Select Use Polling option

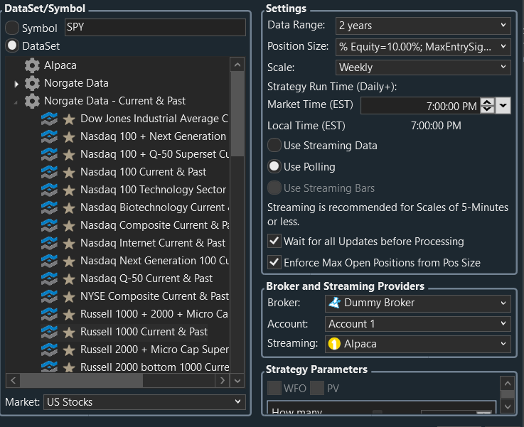tap(274, 166)
